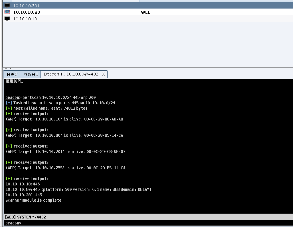Click the [WEB] SYSTEM */4432 status bar
Screen dimensions: 293x227
(x=149, y=217)
